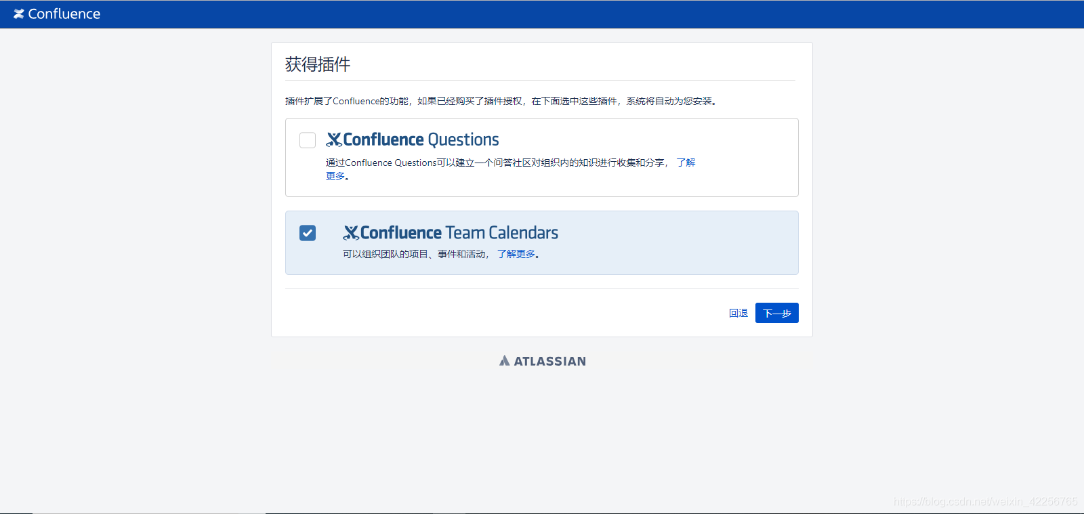Check the Confluence Questions checkbox

(308, 140)
